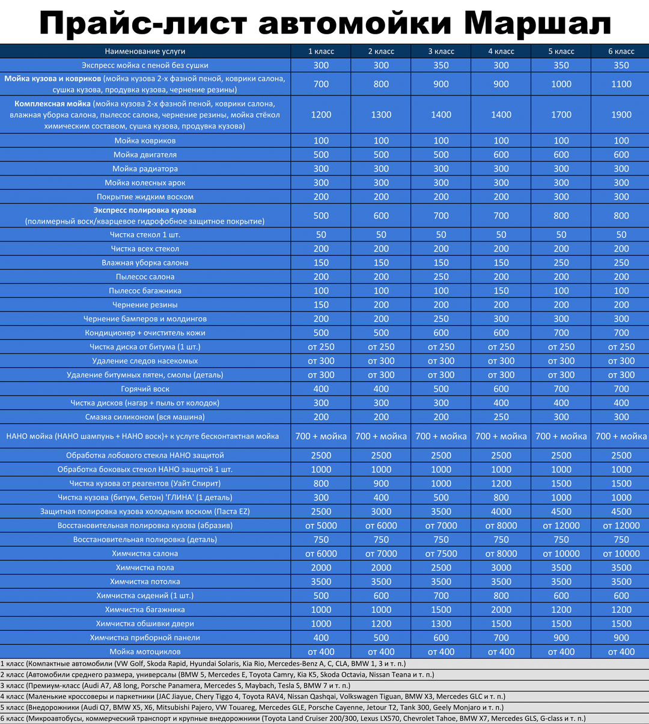Select the '4 класс' column header
The width and height of the screenshot is (649, 724).
[x=501, y=51]
